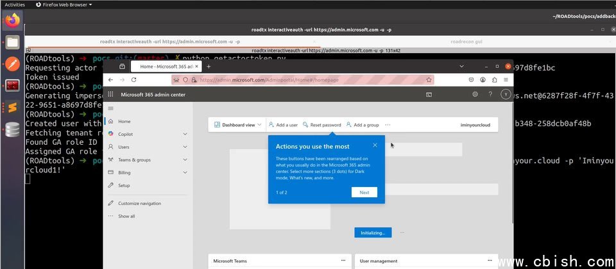Click the Microsoft 365 admin center title
Screen dimensions: 616x269
153,95
